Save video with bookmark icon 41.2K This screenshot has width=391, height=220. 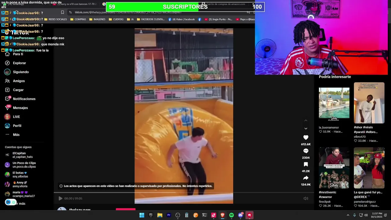click(x=306, y=164)
